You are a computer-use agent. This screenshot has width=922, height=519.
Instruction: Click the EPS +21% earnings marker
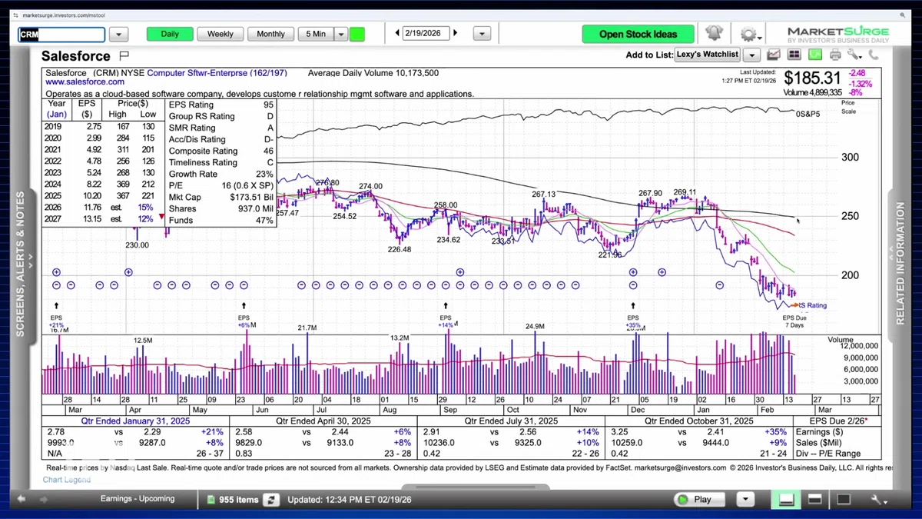pos(56,321)
